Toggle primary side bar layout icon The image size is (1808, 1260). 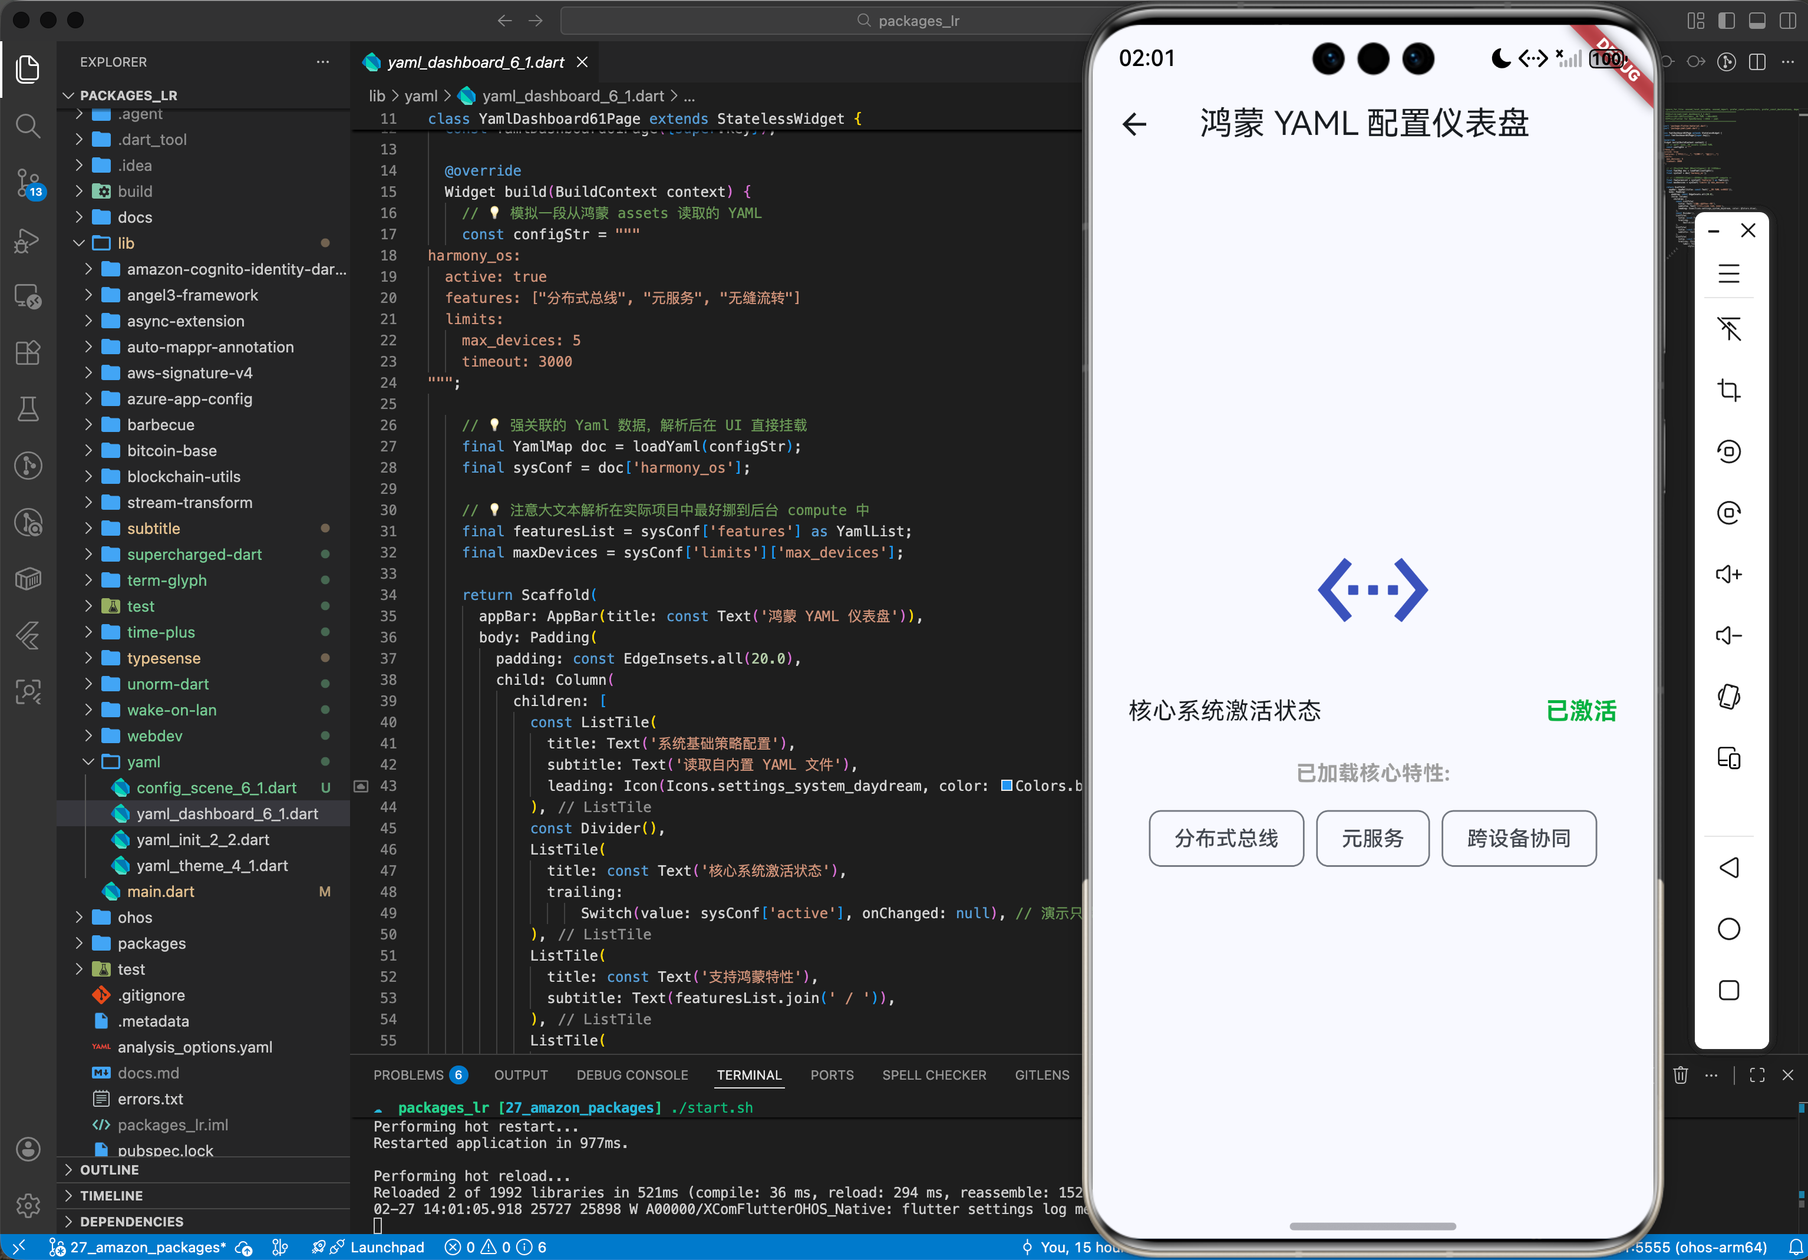[x=1726, y=21]
